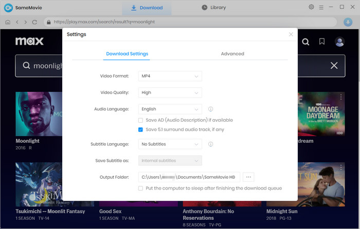
Task: Click Anthony Bourdain: No Reservations title
Action: click(208, 215)
